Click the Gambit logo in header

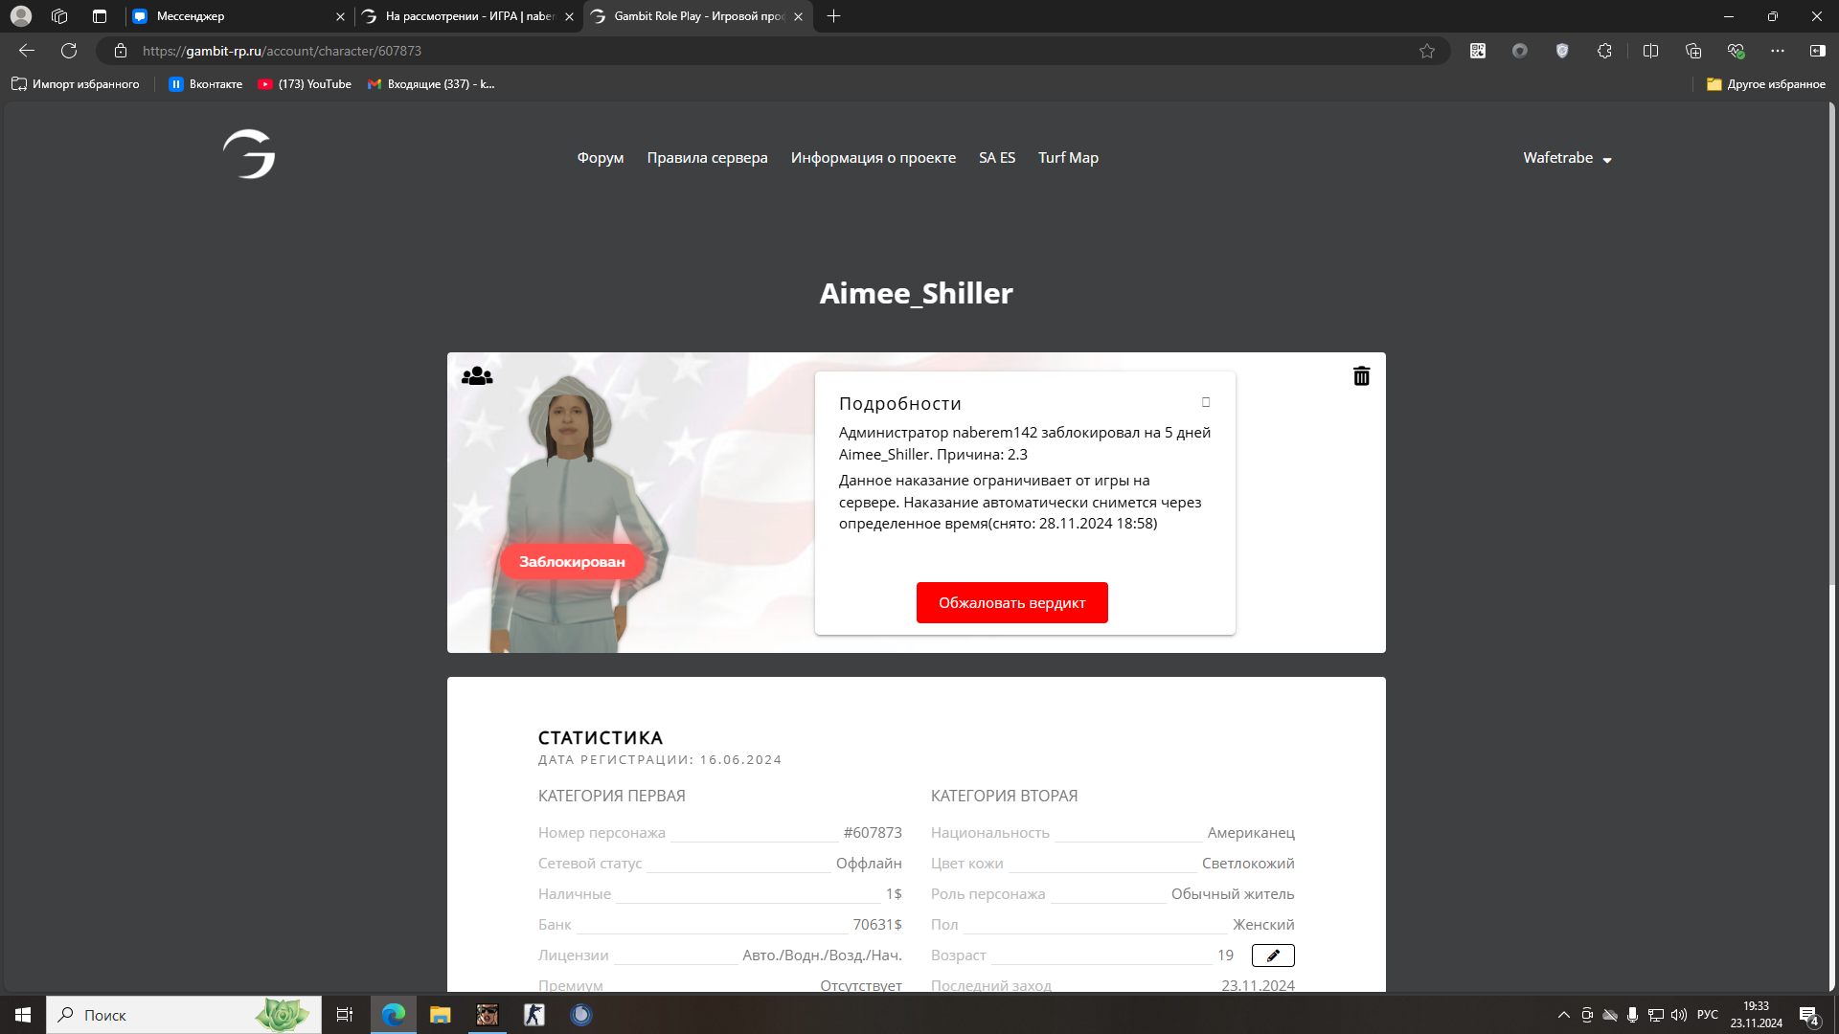pos(249,155)
